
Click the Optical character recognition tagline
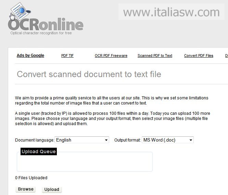41,33
